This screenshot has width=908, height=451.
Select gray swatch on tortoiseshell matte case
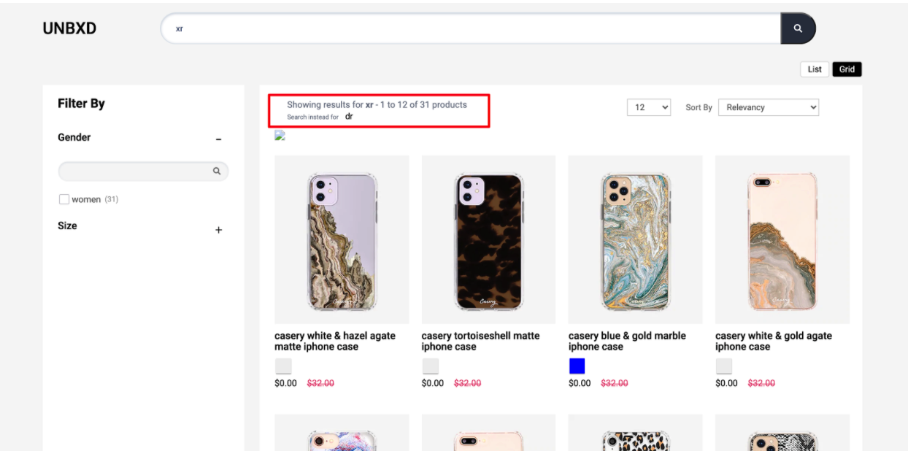click(431, 366)
